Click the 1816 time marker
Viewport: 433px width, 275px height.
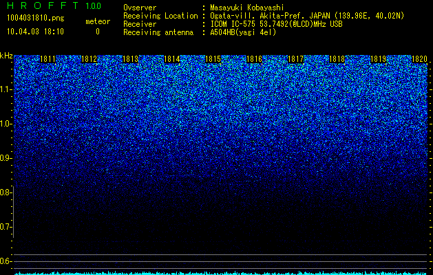pos(254,59)
